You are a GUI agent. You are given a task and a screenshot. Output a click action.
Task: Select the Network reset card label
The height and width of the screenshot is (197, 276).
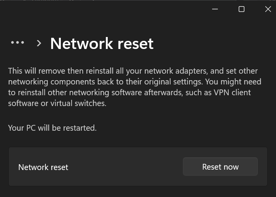tap(43, 167)
